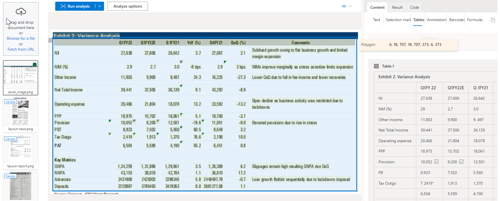Click selection mark checkbox next to 10,052
The image size is (500, 201).
point(436,162)
